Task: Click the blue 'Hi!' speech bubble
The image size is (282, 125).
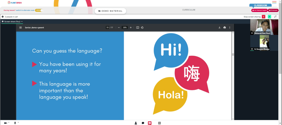Action: [x=171, y=51]
